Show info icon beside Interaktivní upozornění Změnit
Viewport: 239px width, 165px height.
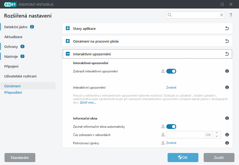[227, 87]
